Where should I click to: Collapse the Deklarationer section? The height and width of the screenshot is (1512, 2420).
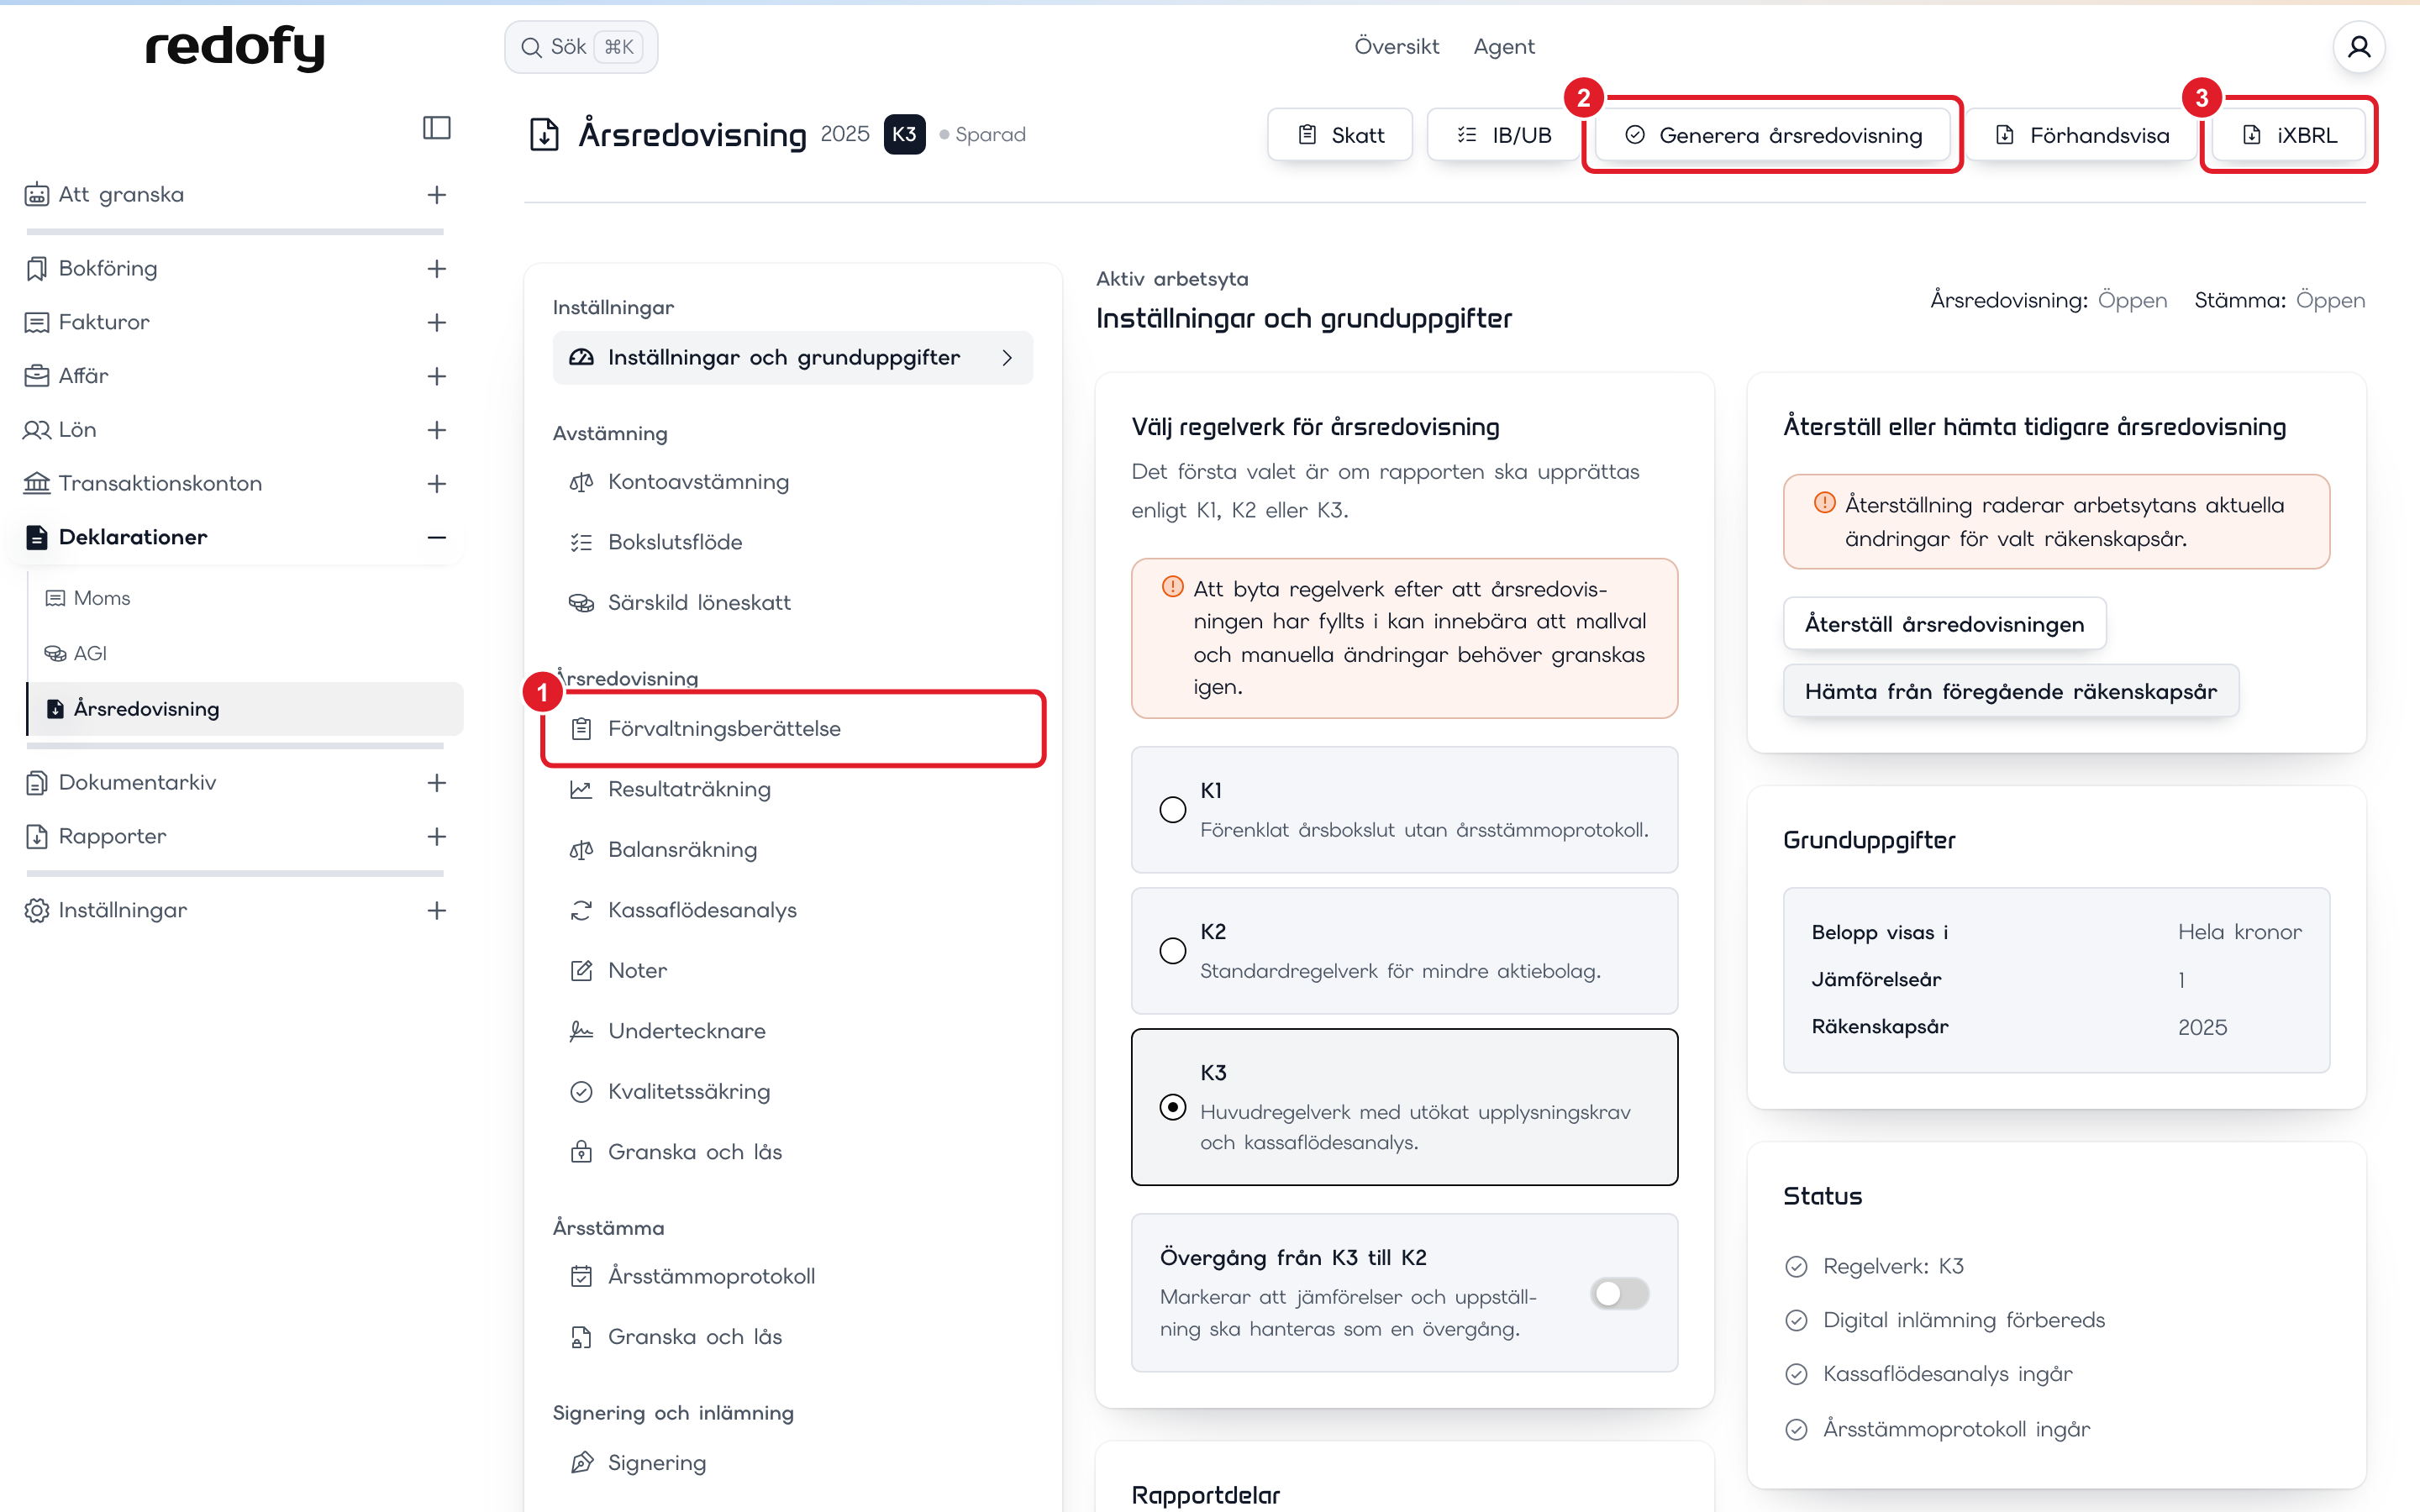pyautogui.click(x=436, y=537)
